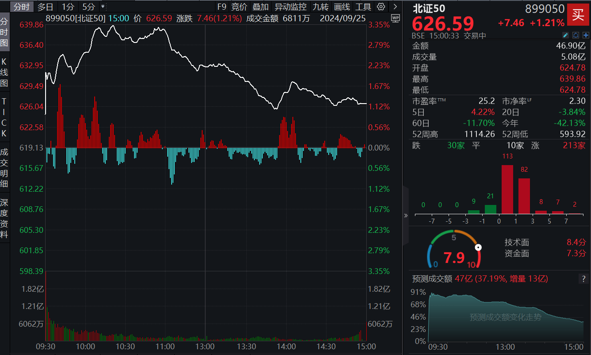Open the F9 details button
This screenshot has width=591, height=355.
click(222, 7)
